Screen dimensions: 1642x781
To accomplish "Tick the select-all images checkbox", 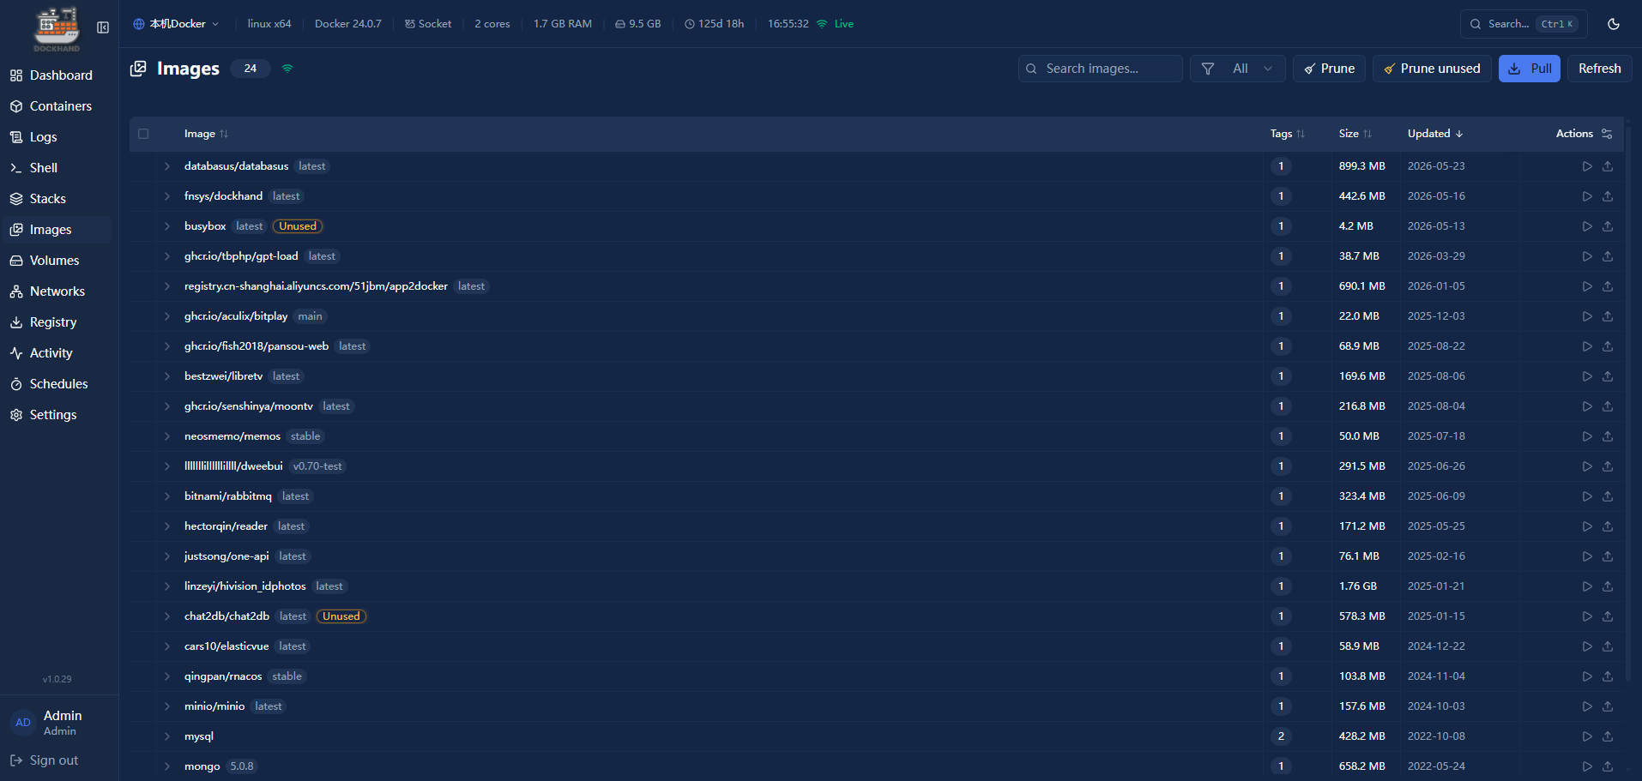I will pyautogui.click(x=143, y=134).
